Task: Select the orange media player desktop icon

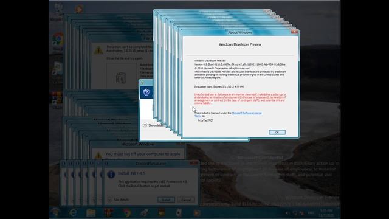Action: click(79, 10)
